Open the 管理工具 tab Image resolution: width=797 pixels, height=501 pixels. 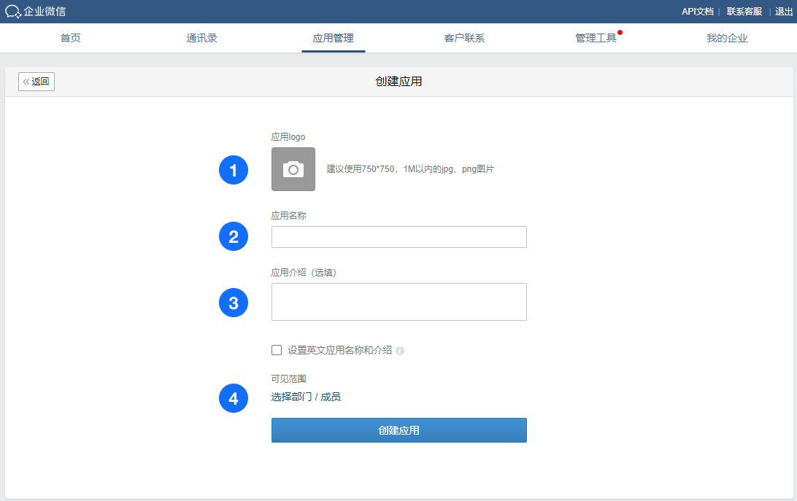click(596, 38)
